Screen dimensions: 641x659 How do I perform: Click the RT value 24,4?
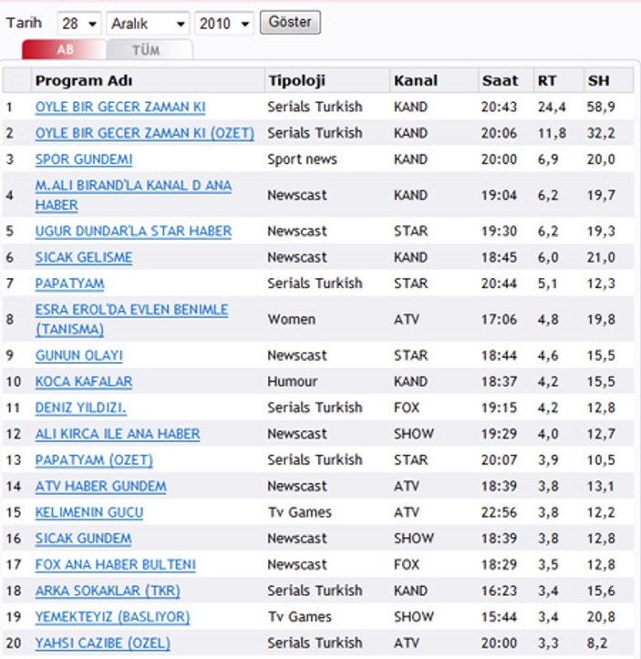click(x=552, y=108)
